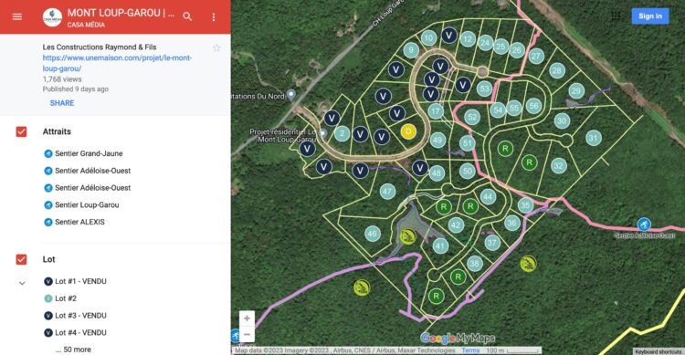Star this map with the star icon
This screenshot has width=685, height=355.
click(x=216, y=48)
